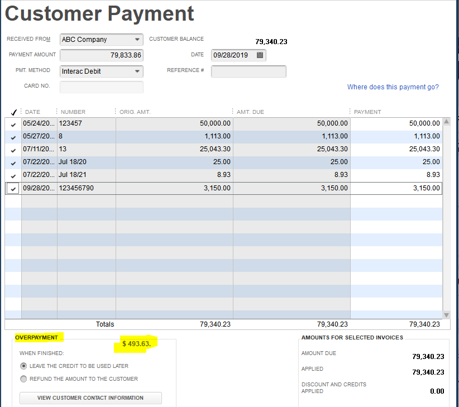Click the payment cell 1,113.00 for invoice 8
This screenshot has height=407, width=459.
pyautogui.click(x=396, y=136)
